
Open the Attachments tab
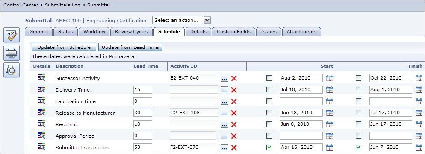301,32
